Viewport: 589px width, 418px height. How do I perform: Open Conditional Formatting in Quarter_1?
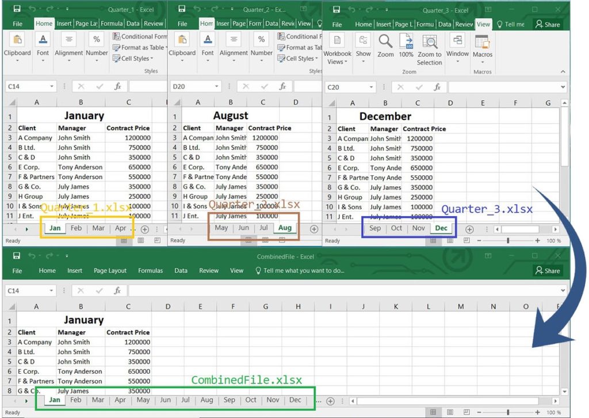tap(140, 36)
